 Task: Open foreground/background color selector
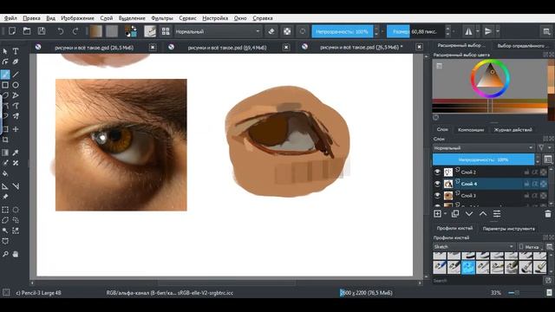(x=131, y=31)
